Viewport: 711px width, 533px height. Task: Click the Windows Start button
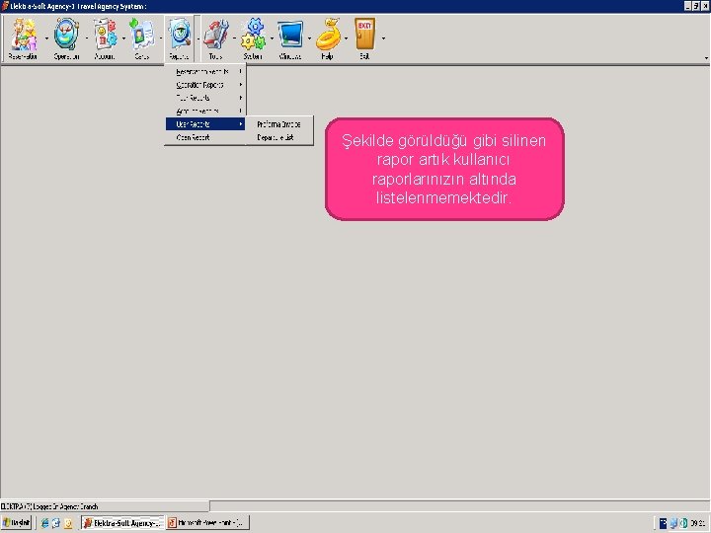point(17,522)
